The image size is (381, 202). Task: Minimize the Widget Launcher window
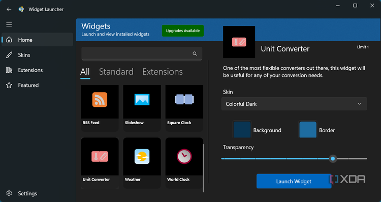[x=338, y=6]
